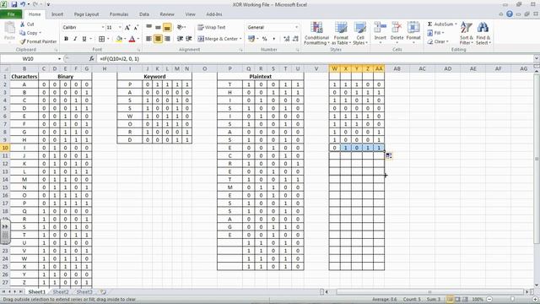This screenshot has width=540, height=304.
Task: Toggle Align Text Right
Action: 167,39
